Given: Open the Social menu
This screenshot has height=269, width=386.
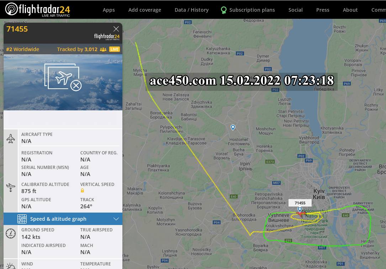Looking at the screenshot, I should pos(295,10).
